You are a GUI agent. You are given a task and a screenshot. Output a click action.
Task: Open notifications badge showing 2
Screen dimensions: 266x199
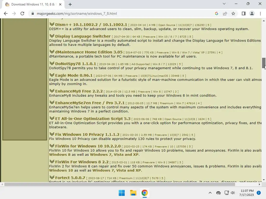point(259,193)
